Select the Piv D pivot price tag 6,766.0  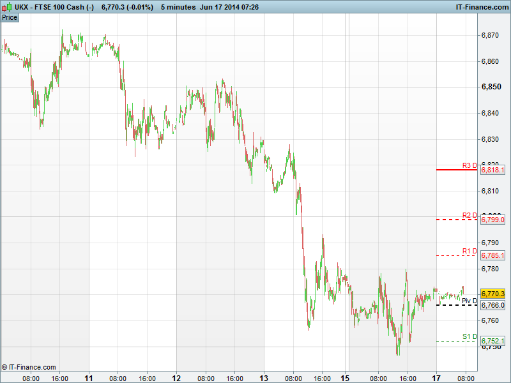[492, 306]
